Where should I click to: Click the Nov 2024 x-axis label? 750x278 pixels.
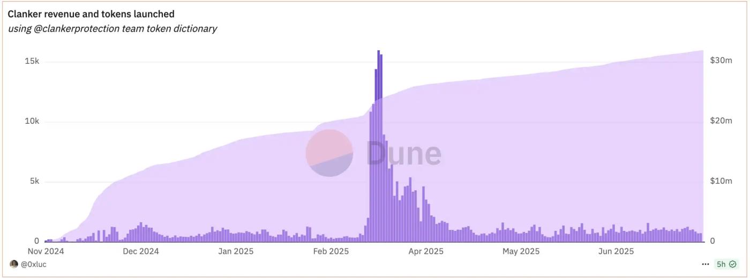tap(46, 251)
